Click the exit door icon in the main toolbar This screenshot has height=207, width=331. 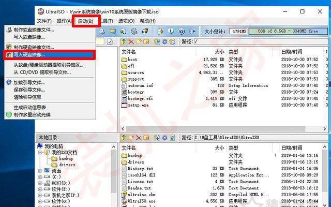click(x=192, y=32)
